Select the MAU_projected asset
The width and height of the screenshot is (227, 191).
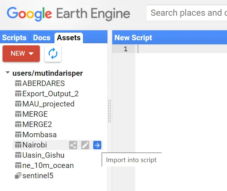[48, 104]
